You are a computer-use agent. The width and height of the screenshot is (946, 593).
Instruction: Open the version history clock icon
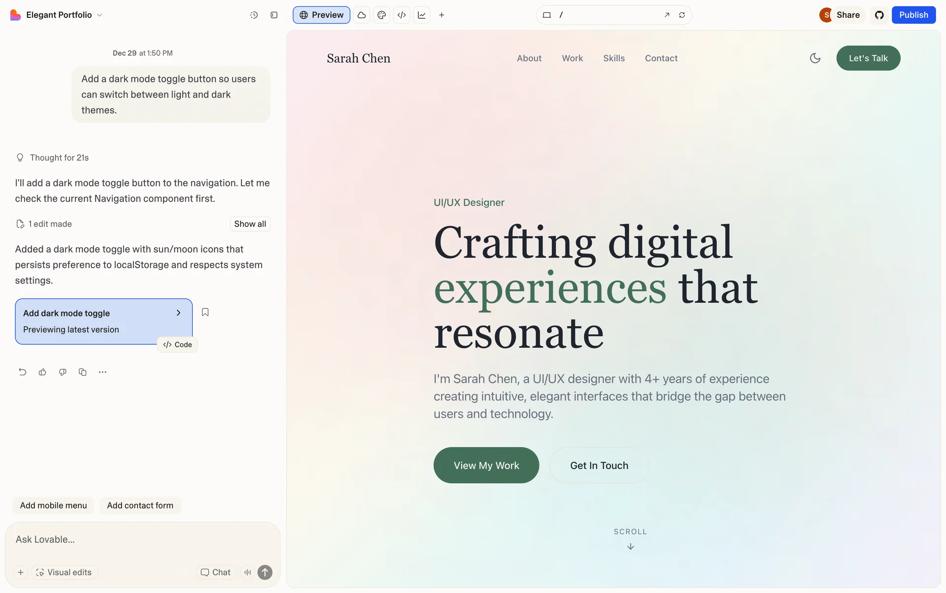coord(254,15)
